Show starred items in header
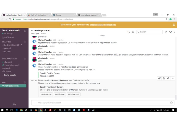 pyautogui.click(x=170, y=32)
